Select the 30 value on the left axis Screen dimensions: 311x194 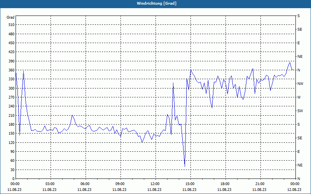point(12,170)
